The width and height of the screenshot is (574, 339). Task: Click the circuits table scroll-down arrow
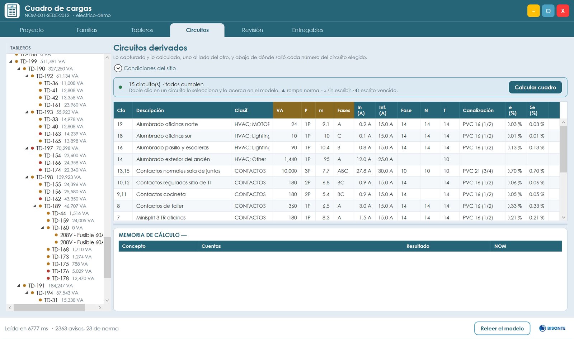click(563, 217)
